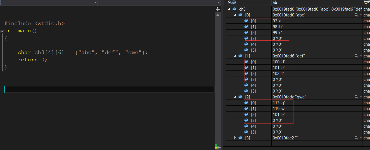Open the left navigation bar dropdown arrow
This screenshot has width=370, height=150.
tap(96, 2)
